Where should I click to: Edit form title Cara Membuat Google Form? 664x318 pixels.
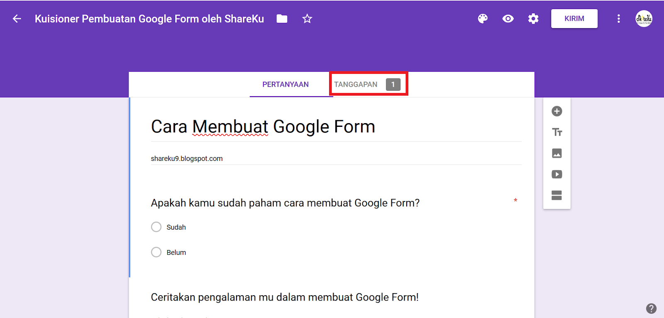tap(263, 126)
